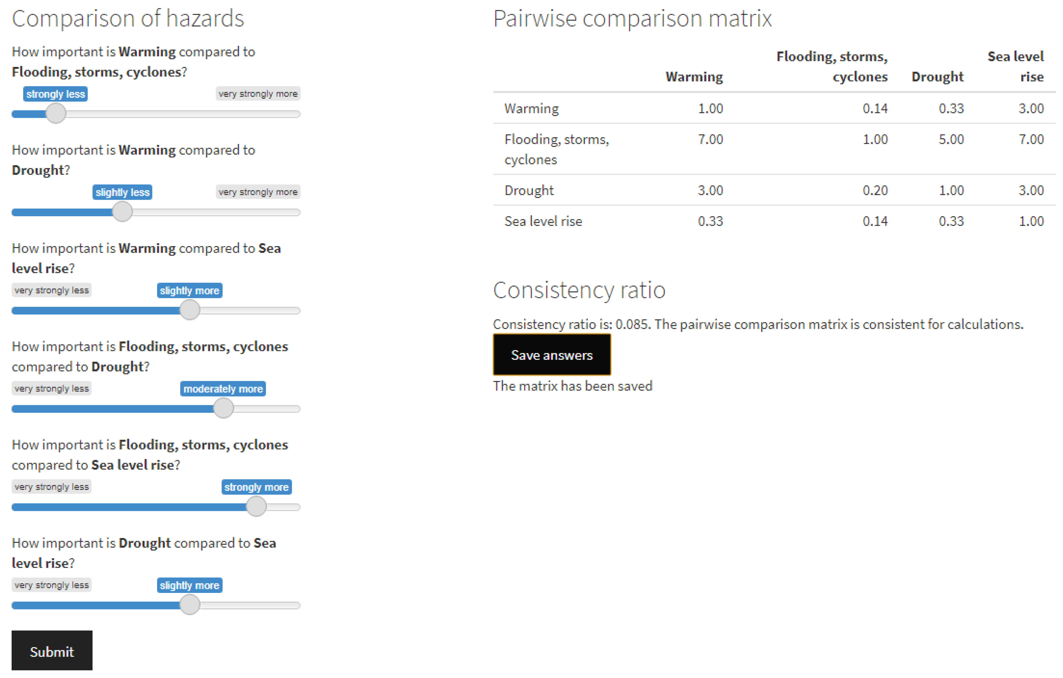
Task: Click 'very strongly more' label on first slider
Action: (258, 94)
